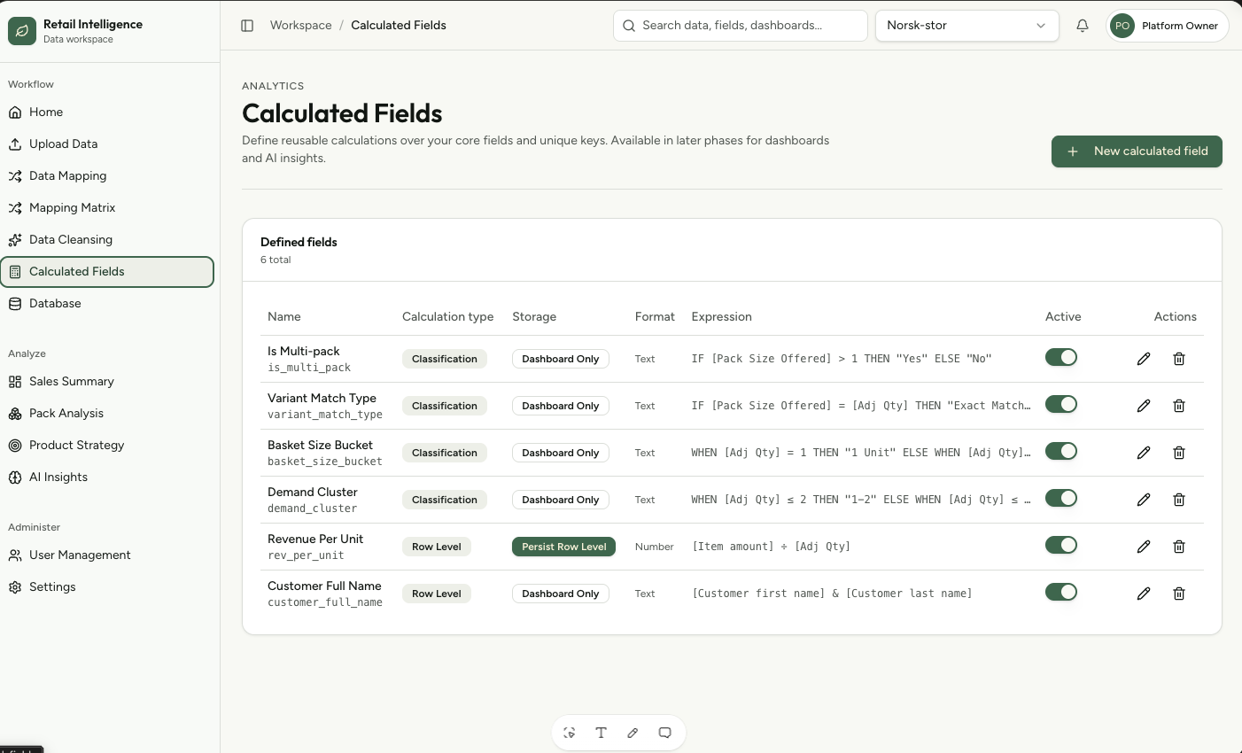Screen dimensions: 1242x753
Task: Open Upload Data page
Action: (x=108, y=144)
